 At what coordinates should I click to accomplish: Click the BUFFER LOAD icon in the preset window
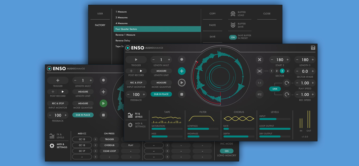click(233, 14)
